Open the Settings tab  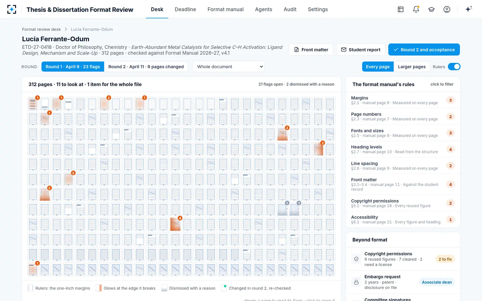[x=318, y=9]
